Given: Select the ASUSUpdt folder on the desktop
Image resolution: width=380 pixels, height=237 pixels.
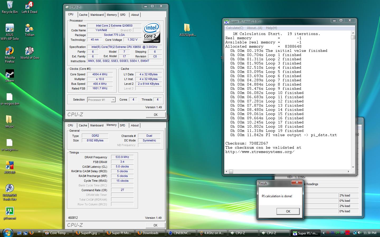Looking at the screenshot, I should pos(187,30).
